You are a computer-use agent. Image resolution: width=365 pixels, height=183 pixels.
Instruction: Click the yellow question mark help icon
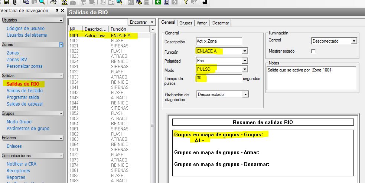(186, 2)
